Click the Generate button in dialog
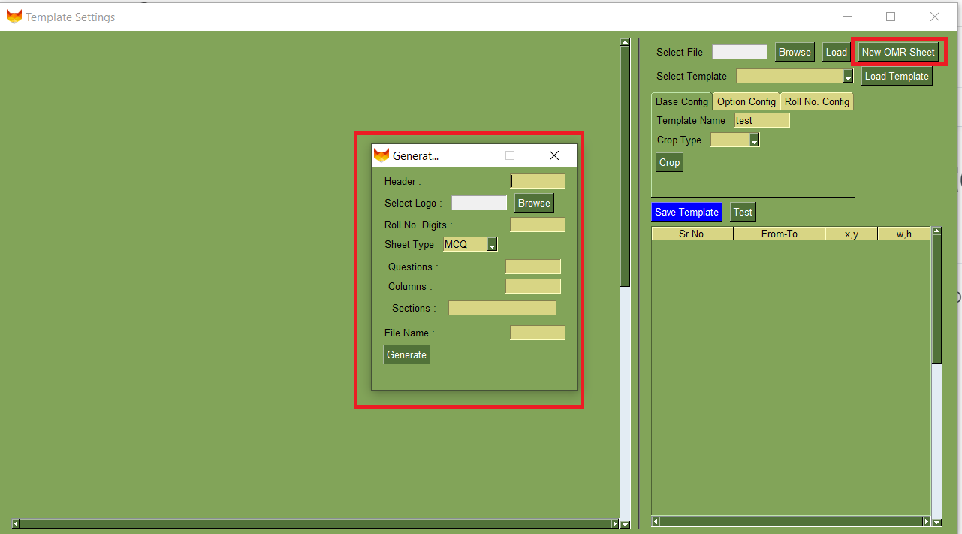 coord(406,354)
